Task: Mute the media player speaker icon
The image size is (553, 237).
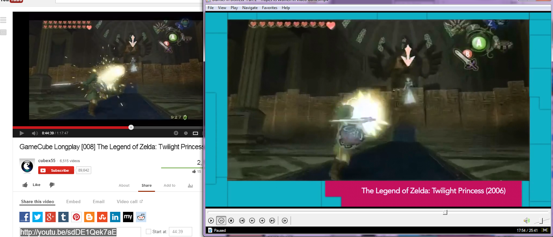Action: 526,220
